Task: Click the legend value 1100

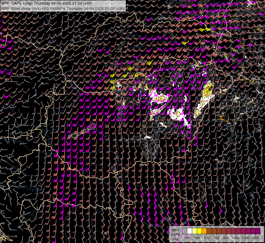Action: (235, 238)
